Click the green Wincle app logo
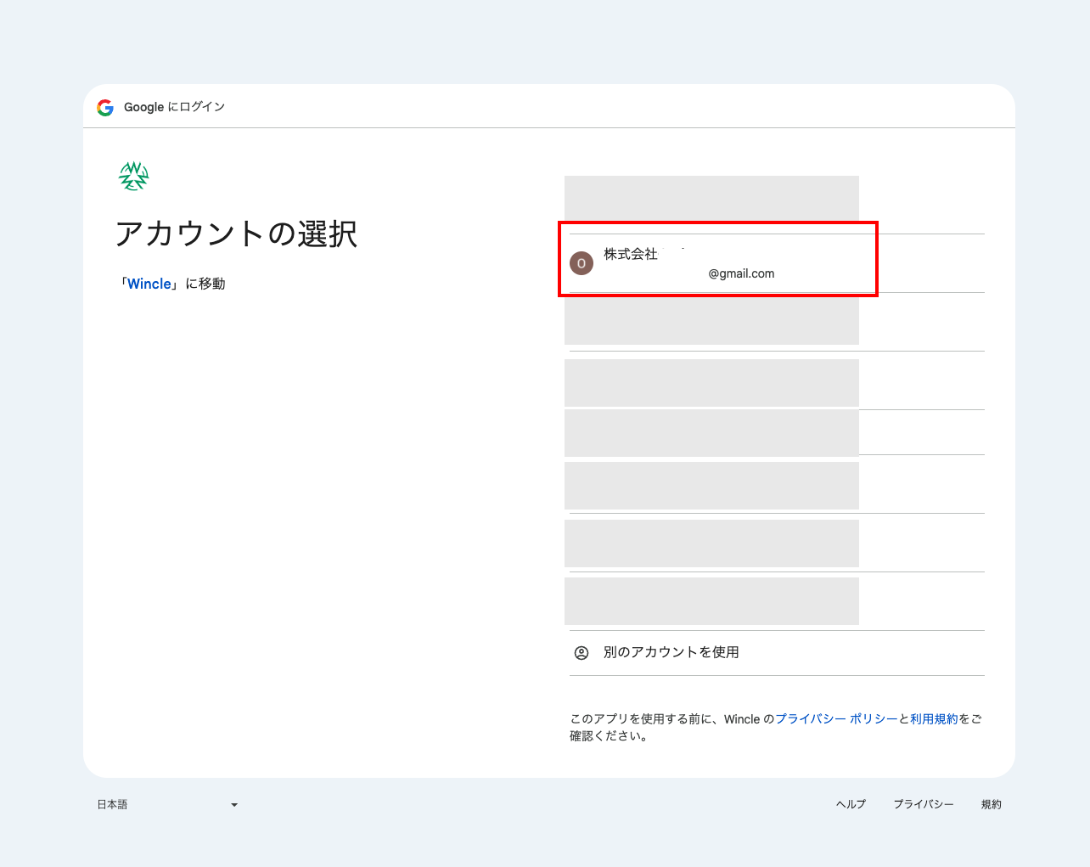The height and width of the screenshot is (867, 1090). (x=133, y=176)
